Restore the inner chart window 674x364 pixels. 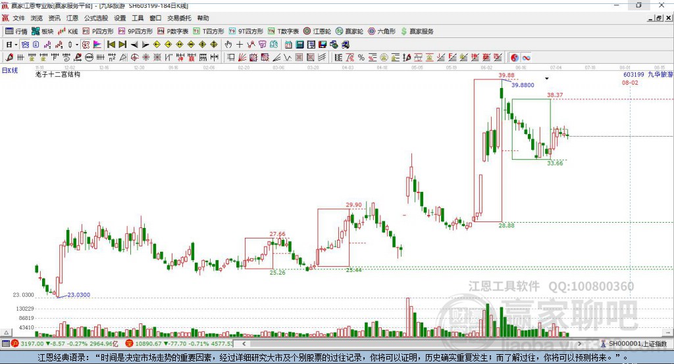tap(659, 18)
